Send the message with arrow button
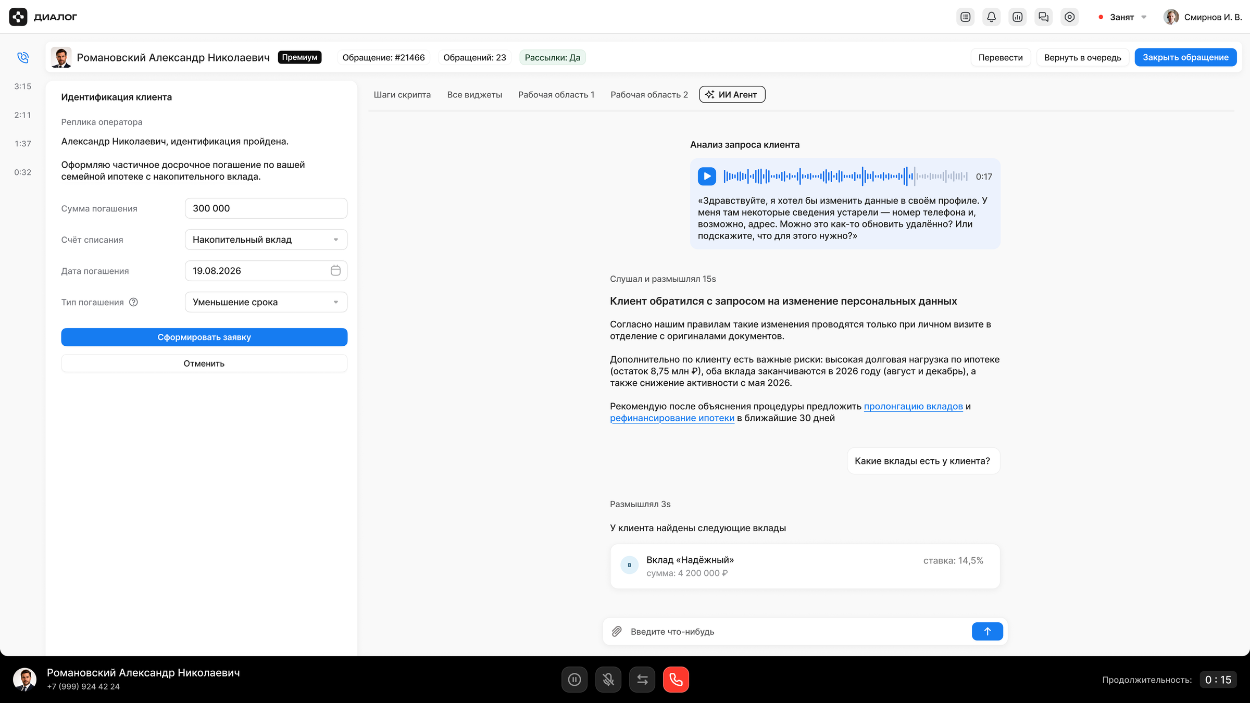Viewport: 1250px width, 703px height. (x=987, y=631)
